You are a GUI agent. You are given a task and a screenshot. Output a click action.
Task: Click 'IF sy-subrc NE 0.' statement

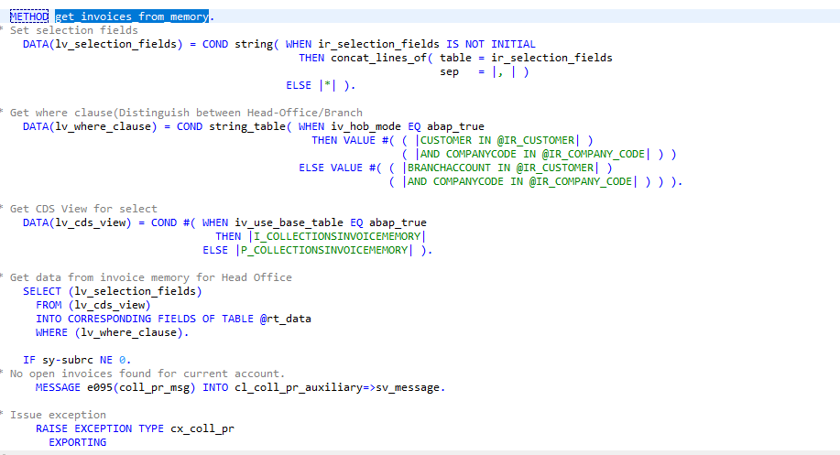77,361
